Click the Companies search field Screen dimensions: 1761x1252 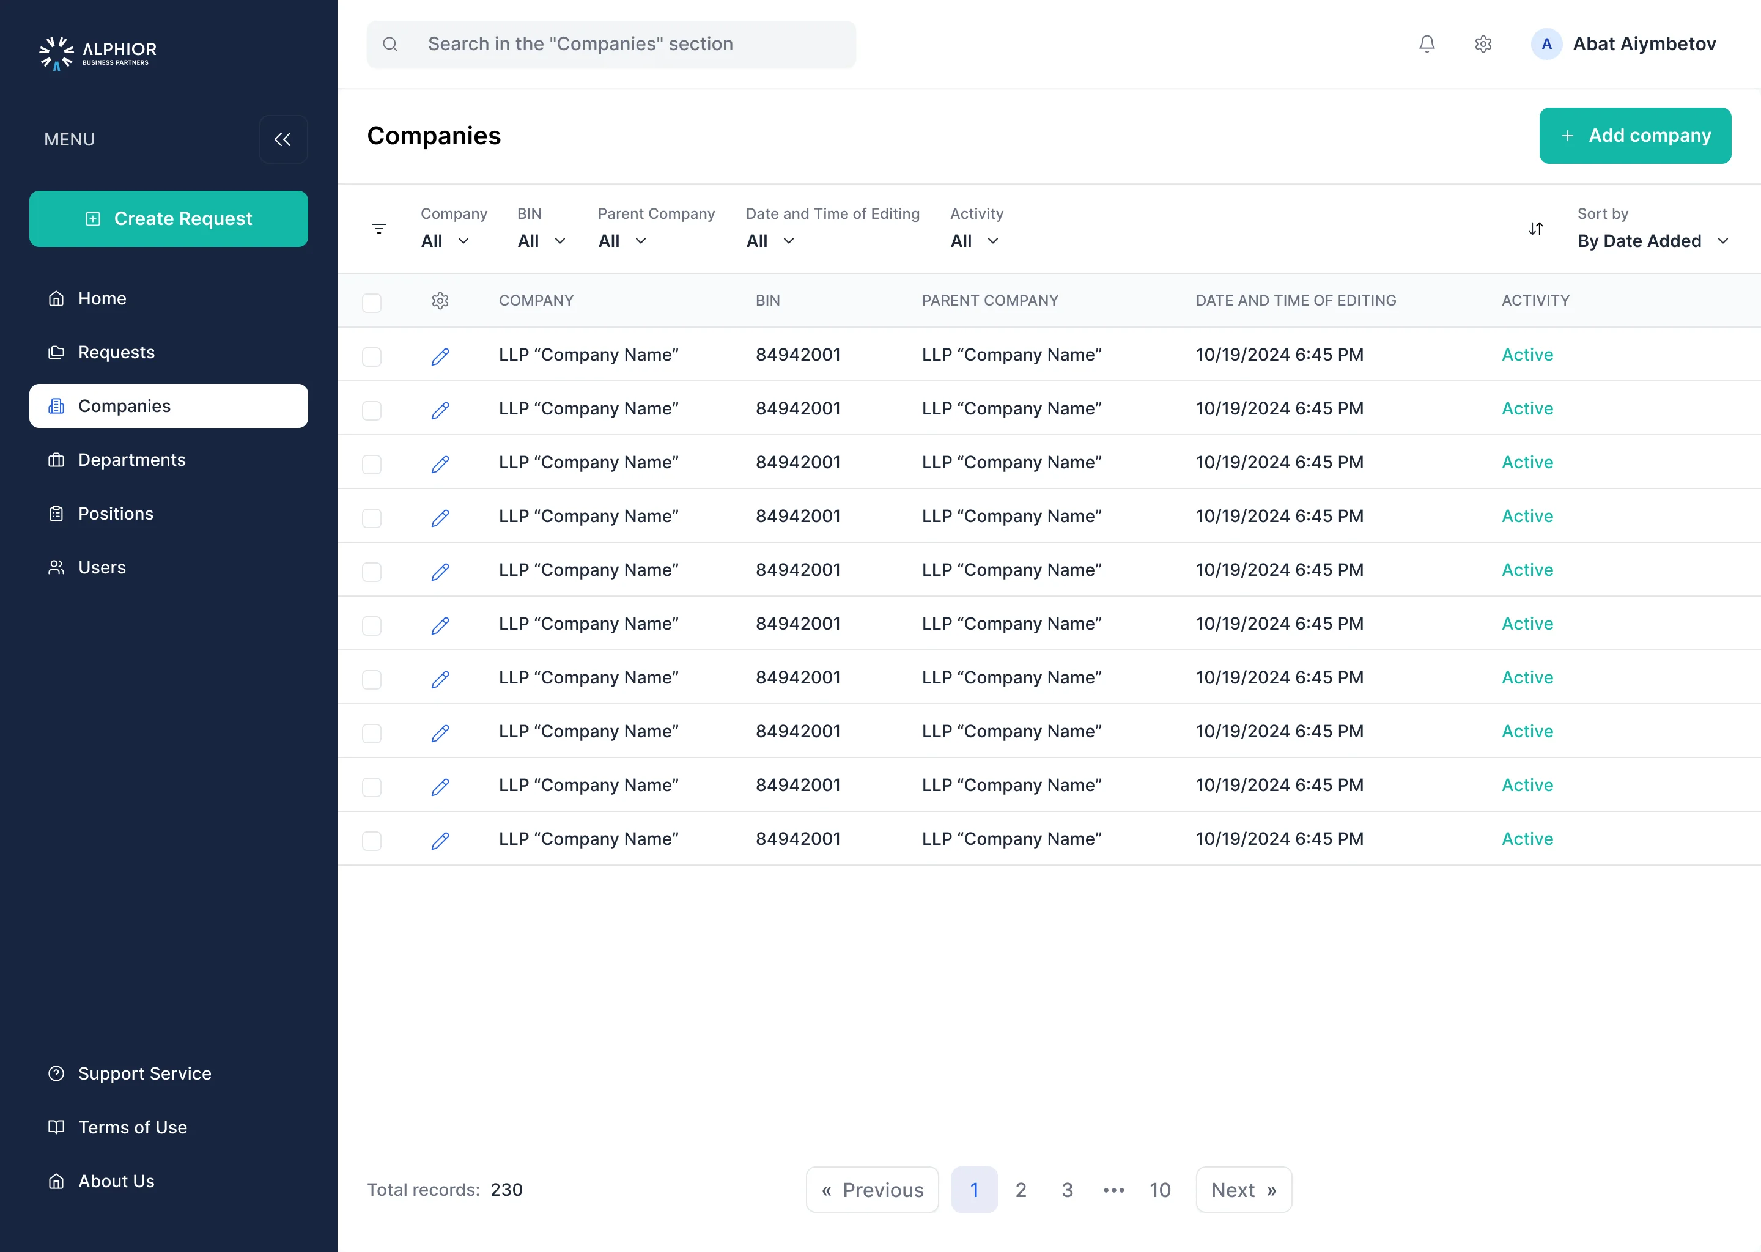611,44
